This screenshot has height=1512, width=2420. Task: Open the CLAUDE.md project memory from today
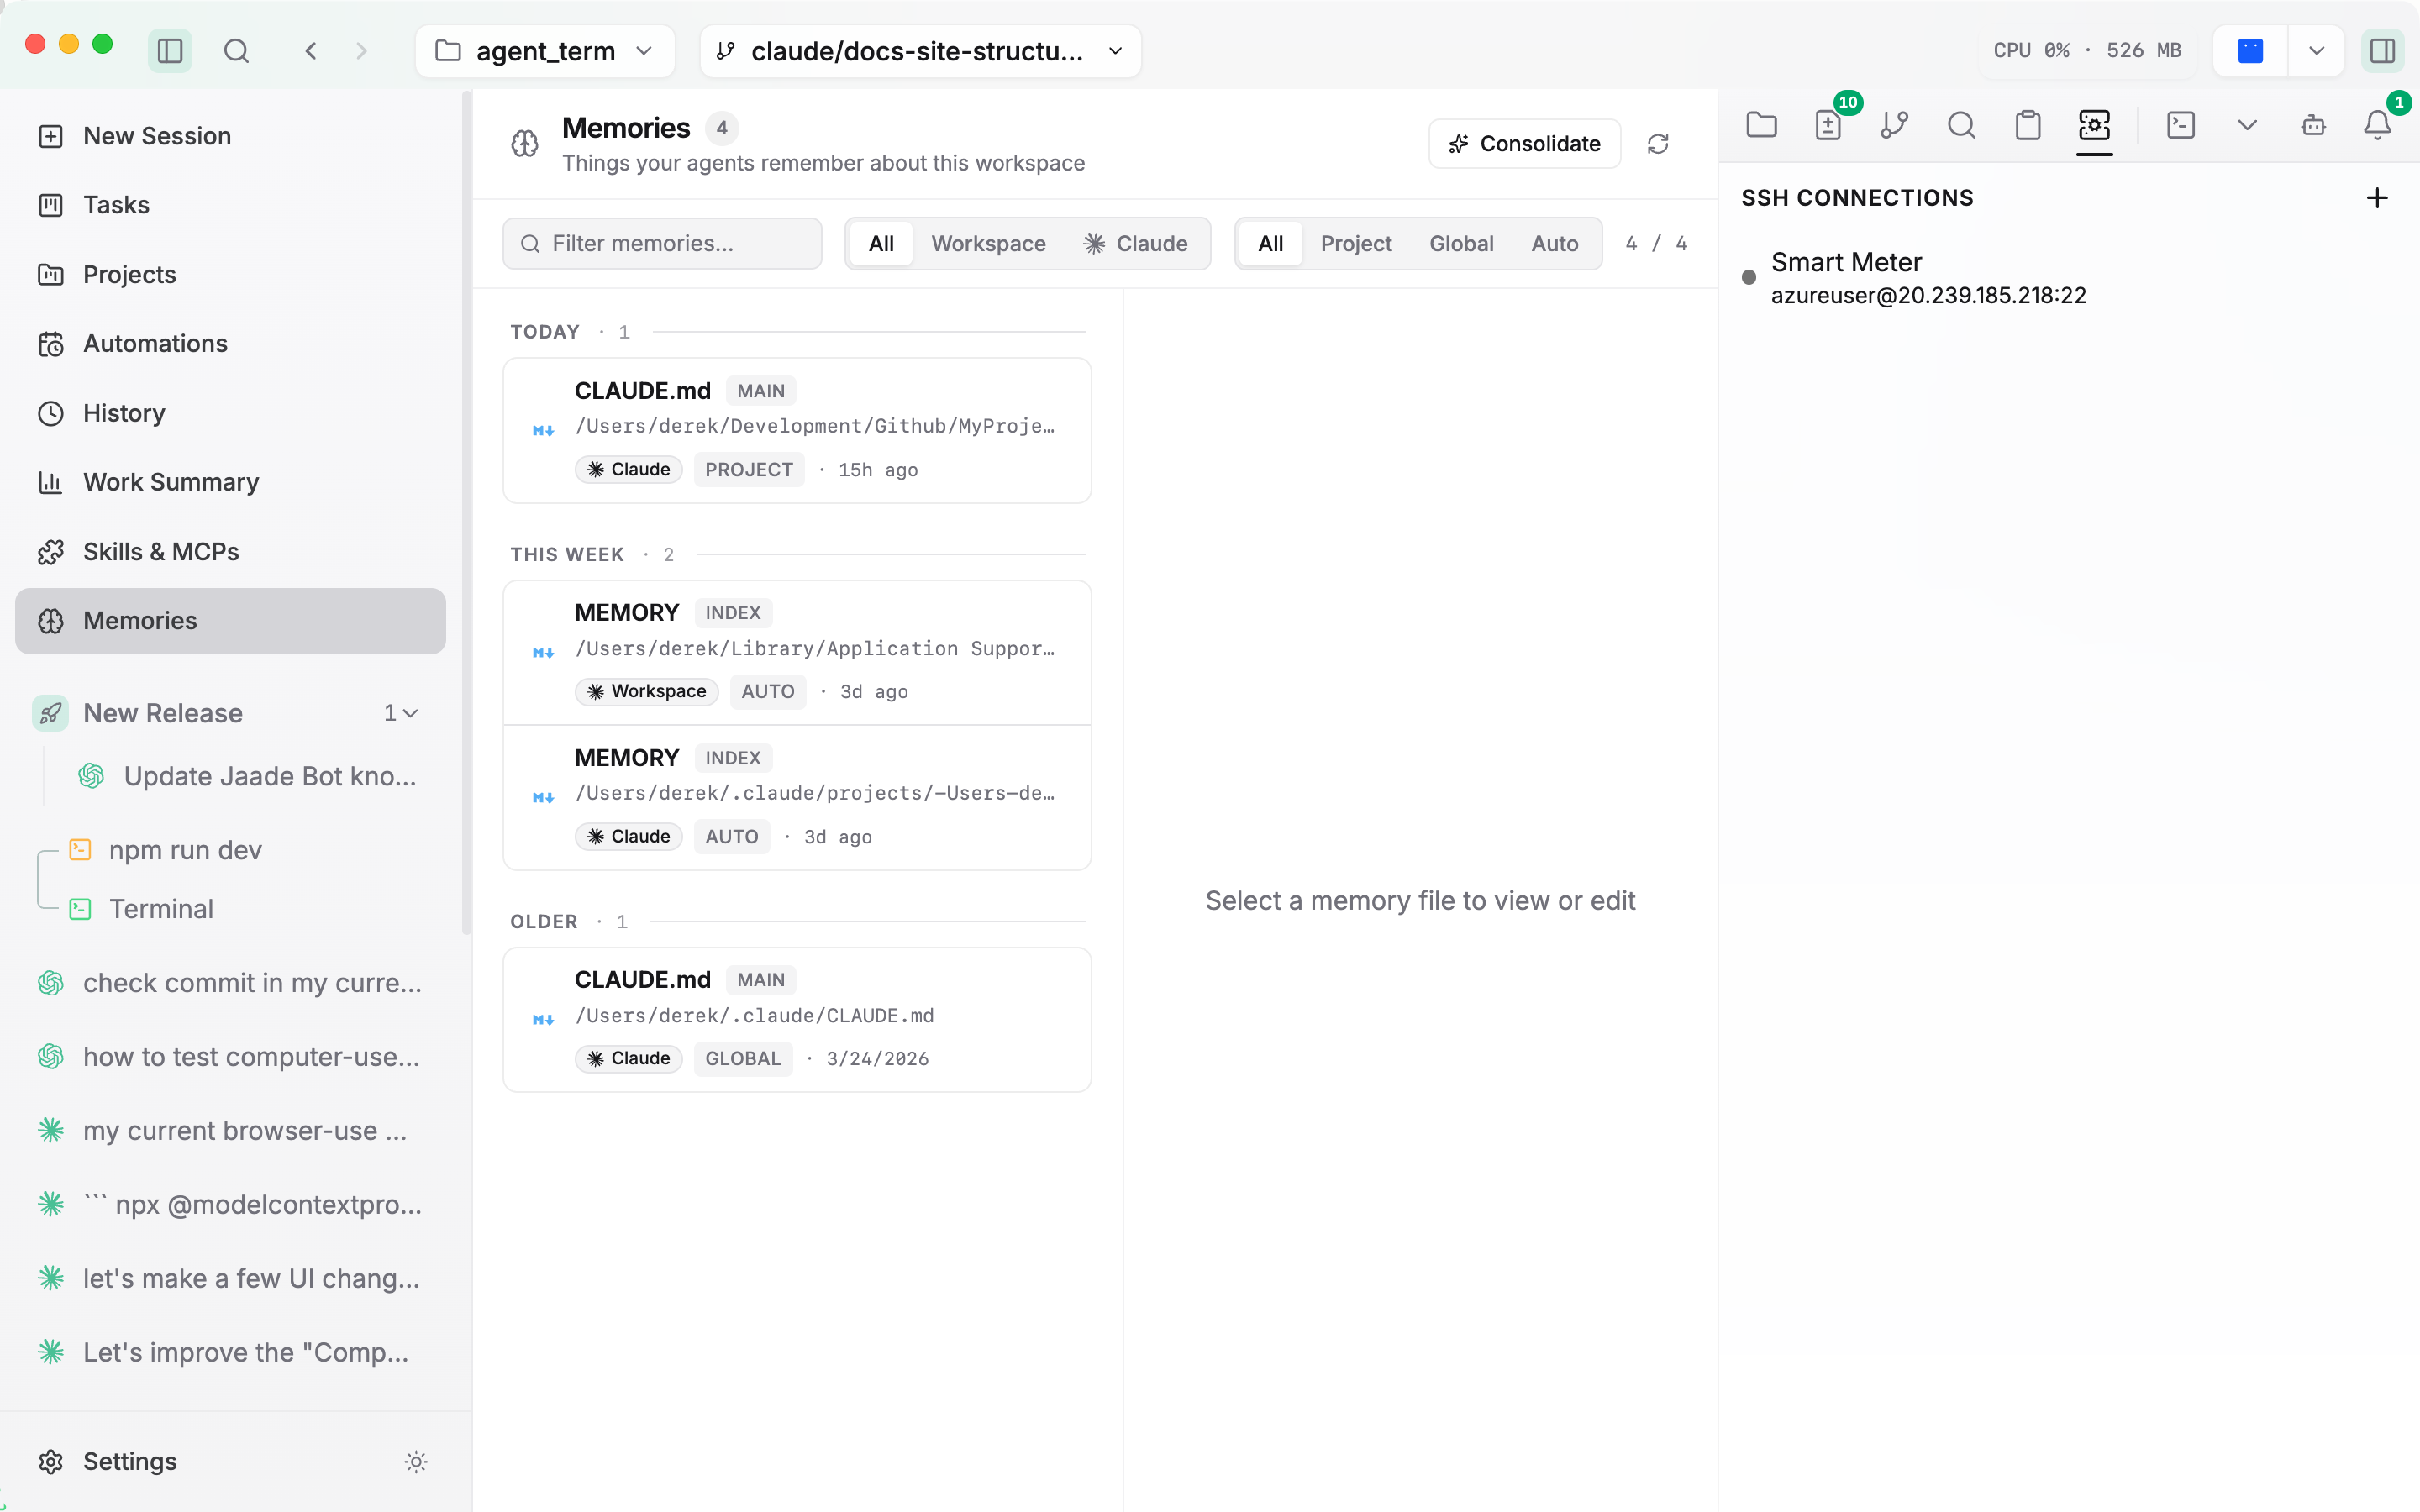(x=797, y=430)
